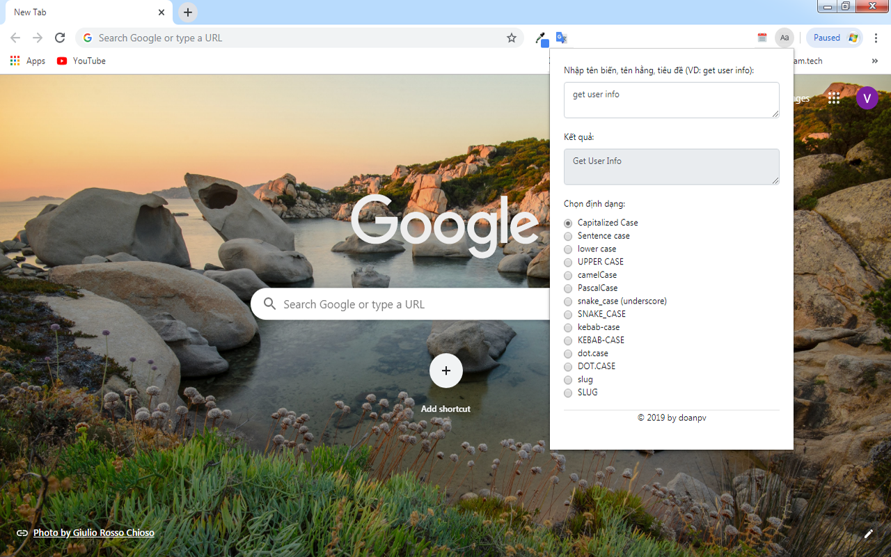Bookmark this page with the star icon
891x557 pixels.
coord(512,38)
